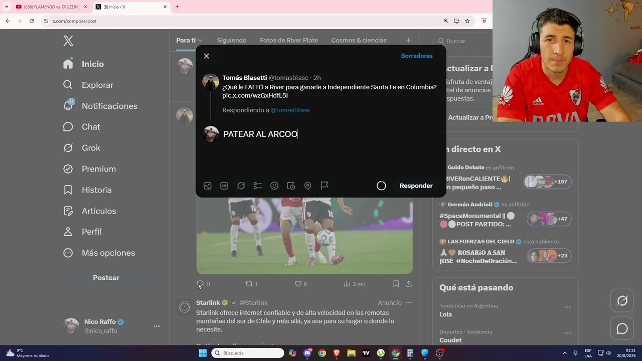Viewport: 642px width, 361px height.
Task: Open File Explorer from the taskbar
Action: (351, 353)
